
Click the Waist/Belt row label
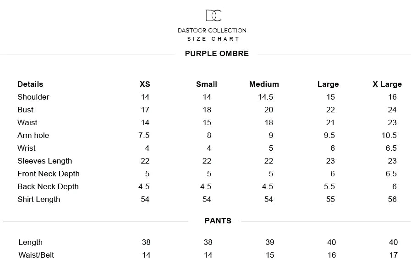(36, 255)
